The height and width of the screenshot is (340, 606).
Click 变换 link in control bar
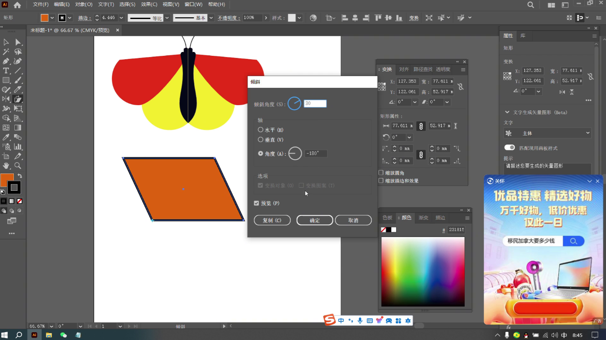414,18
